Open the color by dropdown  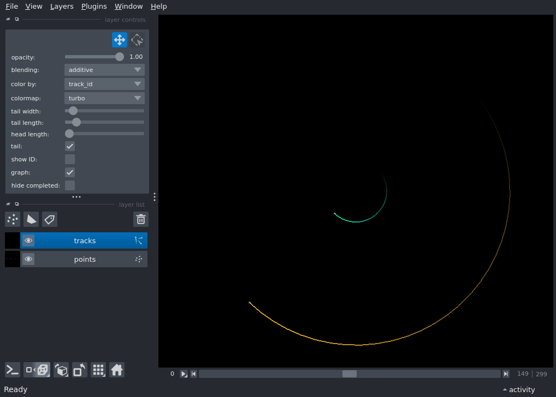[104, 83]
